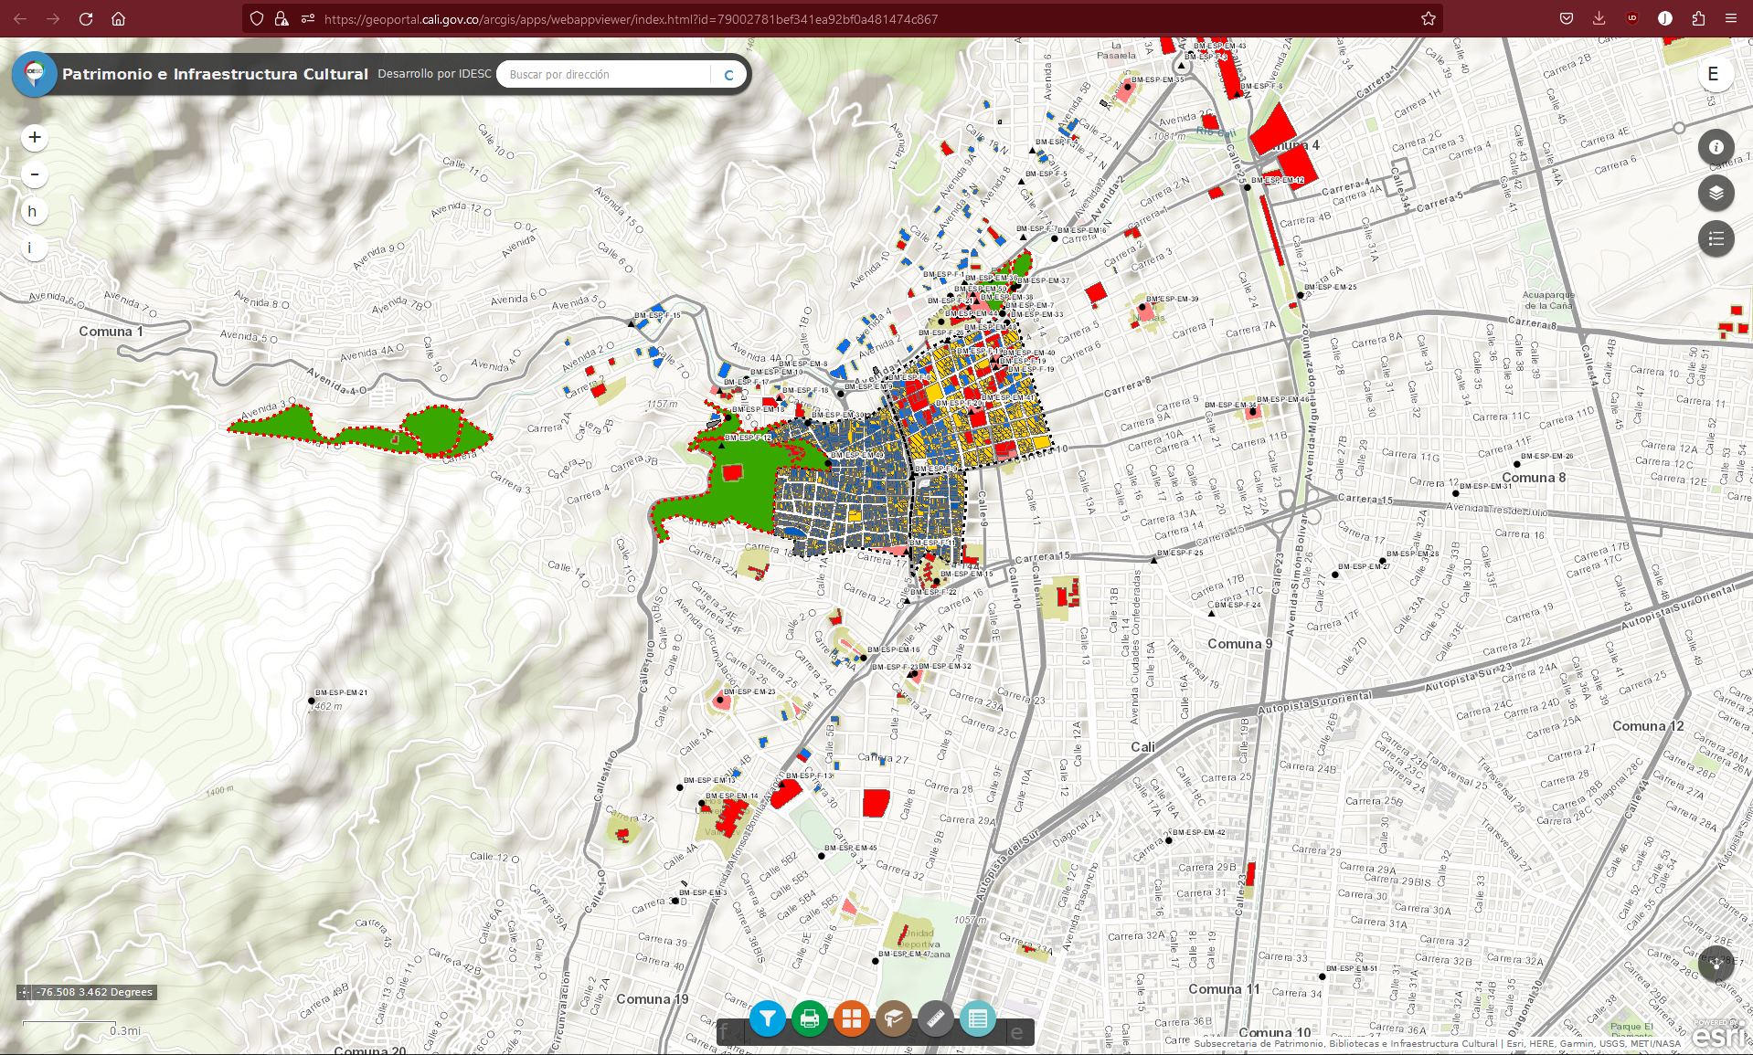Click the red polygon near Carrera 28
The height and width of the screenshot is (1055, 1753).
click(876, 803)
